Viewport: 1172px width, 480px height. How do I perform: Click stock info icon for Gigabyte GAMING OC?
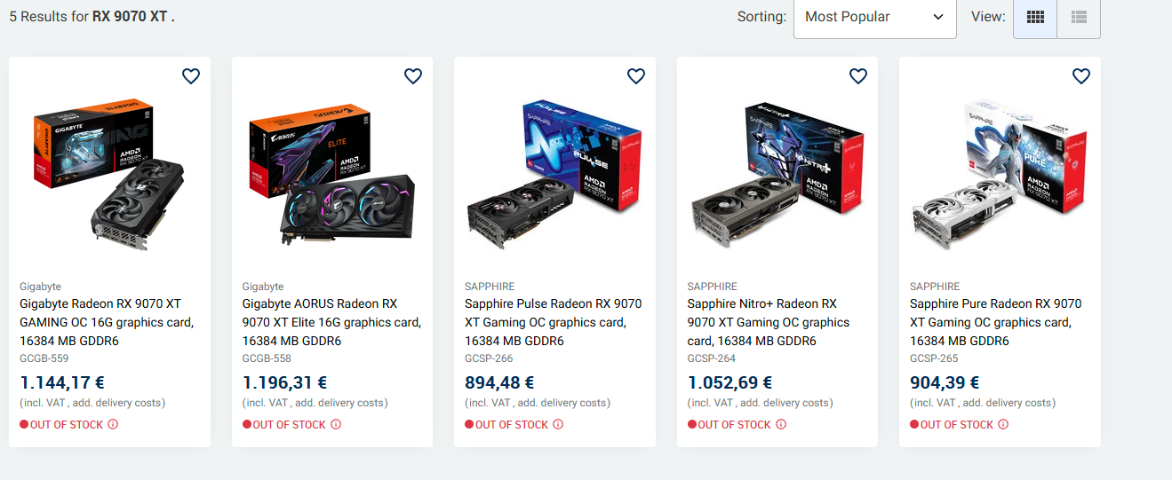click(113, 424)
